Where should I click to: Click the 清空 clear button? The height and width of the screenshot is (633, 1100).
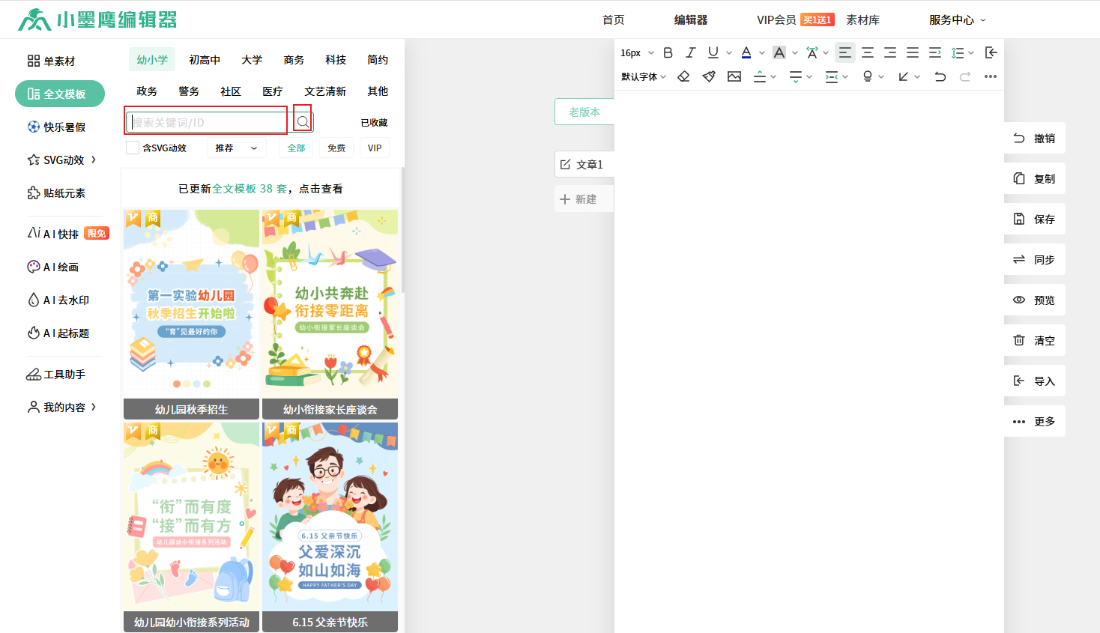pyautogui.click(x=1034, y=340)
